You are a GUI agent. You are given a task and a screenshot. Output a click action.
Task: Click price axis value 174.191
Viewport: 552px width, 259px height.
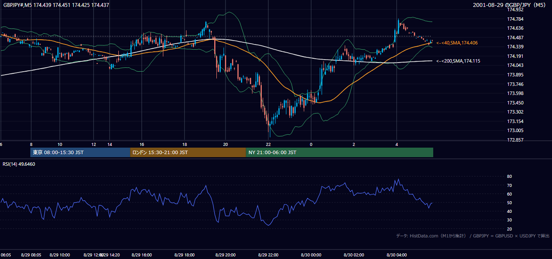[515, 56]
